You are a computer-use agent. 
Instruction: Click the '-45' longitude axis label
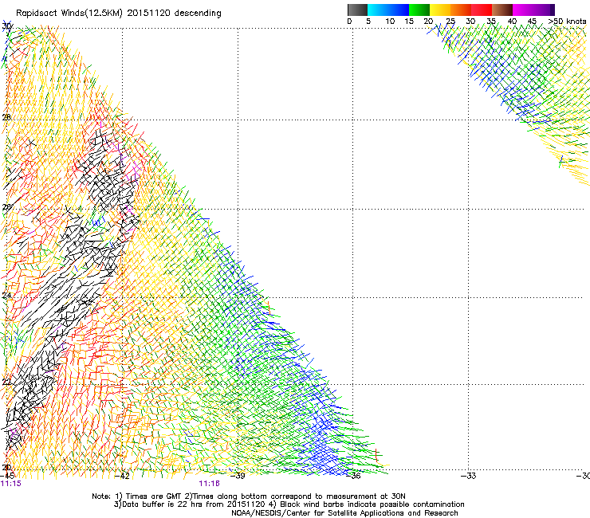(8, 476)
